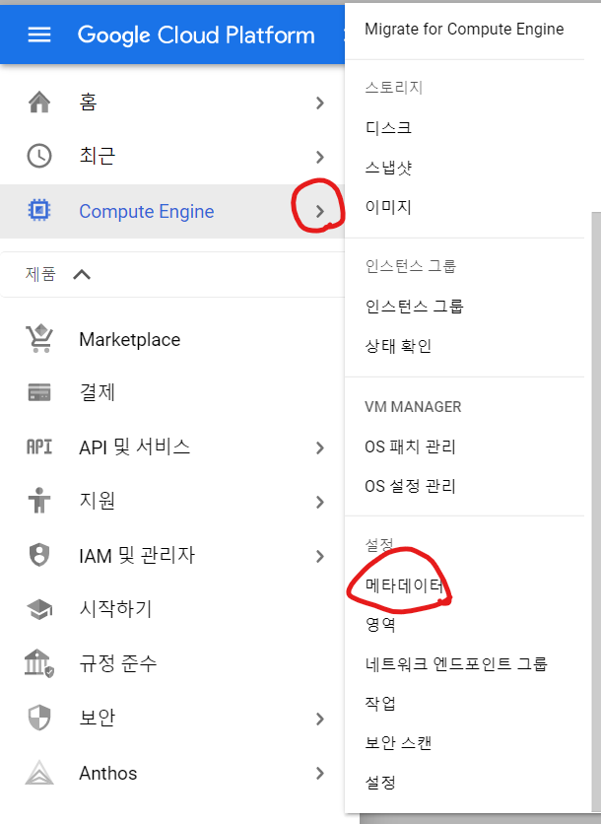Click the 규정 준수 building icon
Image resolution: width=601 pixels, height=824 pixels.
39,663
